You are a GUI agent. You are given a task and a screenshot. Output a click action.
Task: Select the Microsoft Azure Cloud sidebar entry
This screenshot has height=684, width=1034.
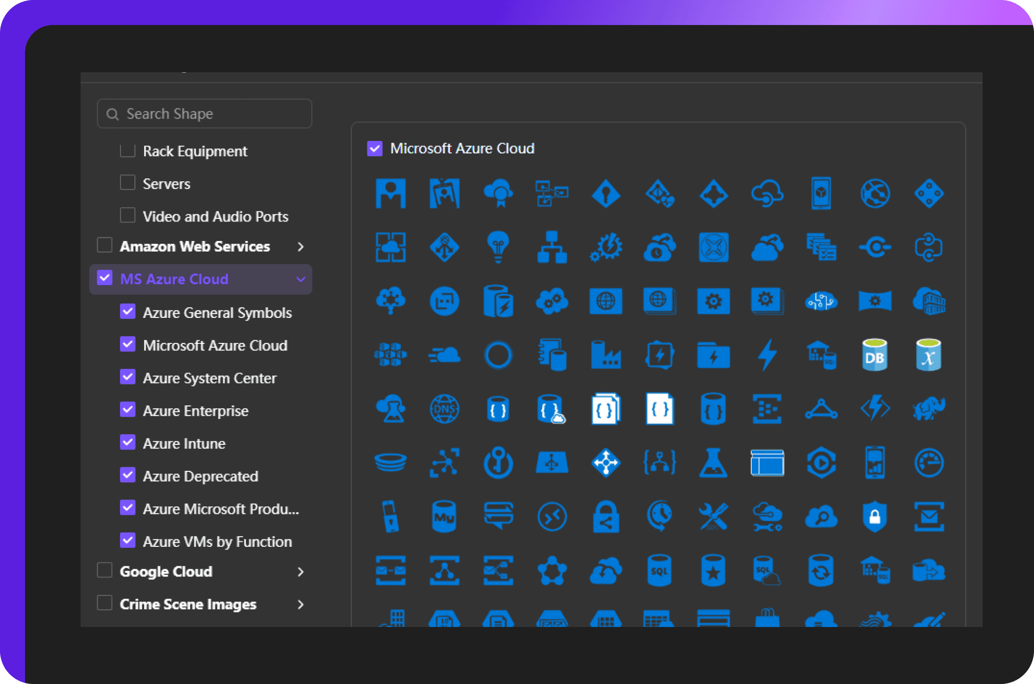[x=215, y=346]
